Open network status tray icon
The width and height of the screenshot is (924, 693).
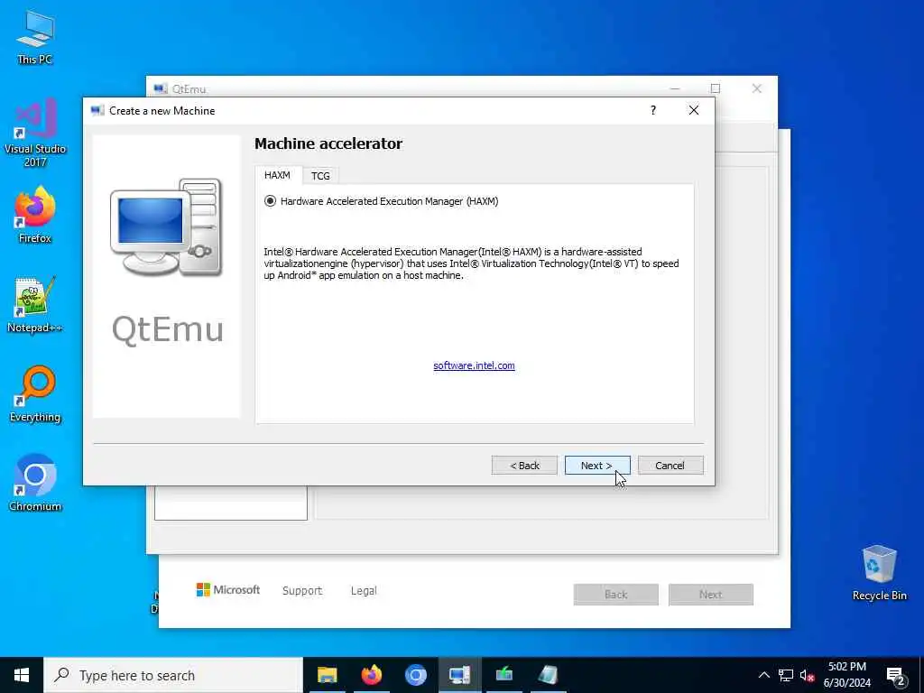[786, 675]
